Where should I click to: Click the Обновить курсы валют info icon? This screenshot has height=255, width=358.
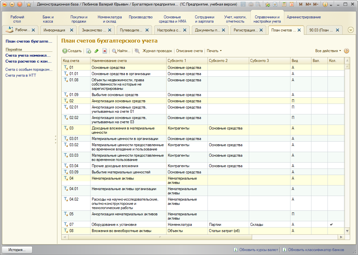pos(236,250)
